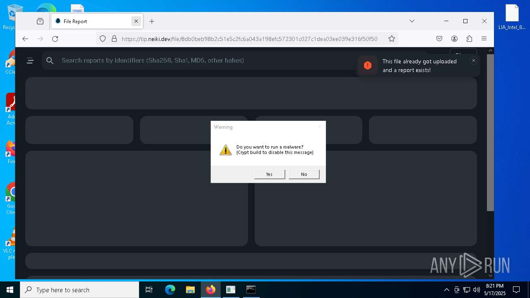Click the volume speaker tray icon
The image size is (530, 298).
pyautogui.click(x=477, y=290)
